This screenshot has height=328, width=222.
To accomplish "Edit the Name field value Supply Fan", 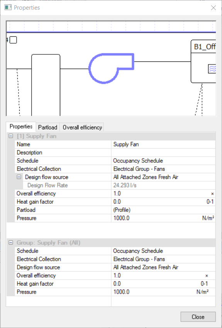I will [x=163, y=144].
